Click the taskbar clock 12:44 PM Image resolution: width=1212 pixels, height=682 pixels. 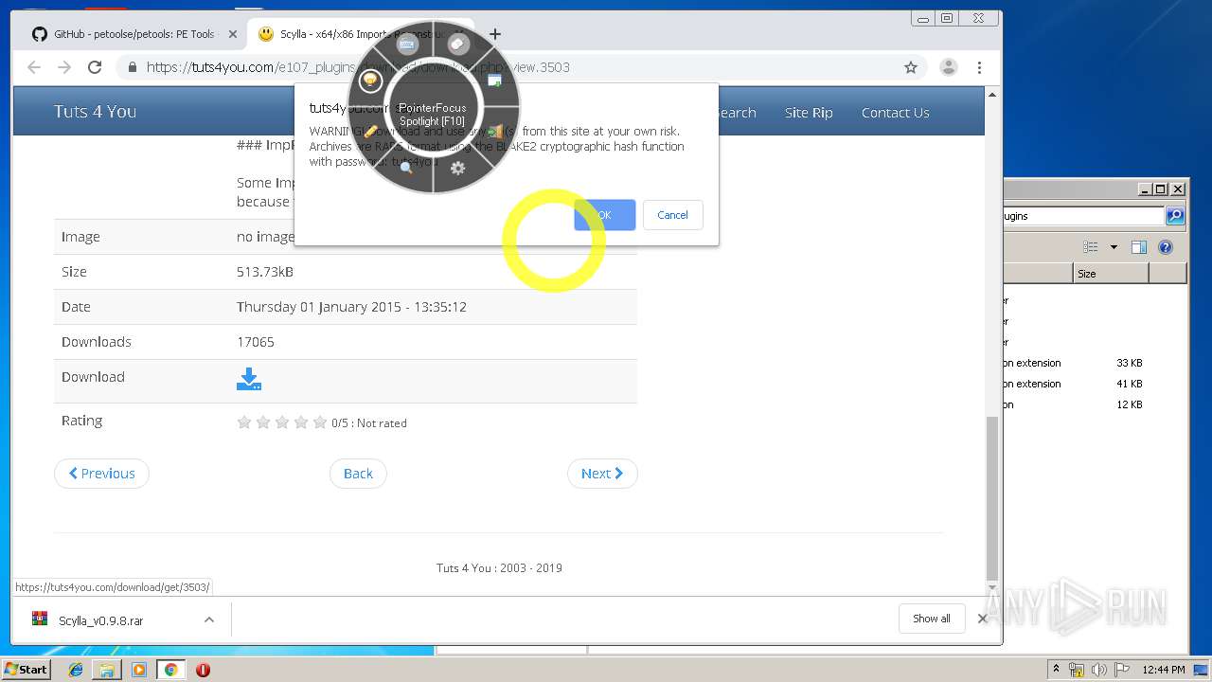tap(1163, 670)
